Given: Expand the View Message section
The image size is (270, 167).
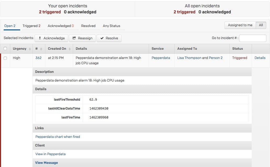Looking at the screenshot, I should pyautogui.click(x=47, y=163).
